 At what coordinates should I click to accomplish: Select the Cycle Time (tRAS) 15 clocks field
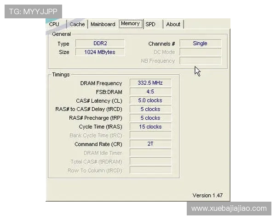pyautogui.click(x=150, y=126)
